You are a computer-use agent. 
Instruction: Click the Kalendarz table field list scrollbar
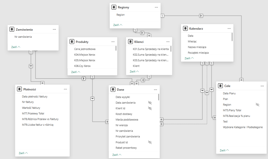click(x=232, y=37)
